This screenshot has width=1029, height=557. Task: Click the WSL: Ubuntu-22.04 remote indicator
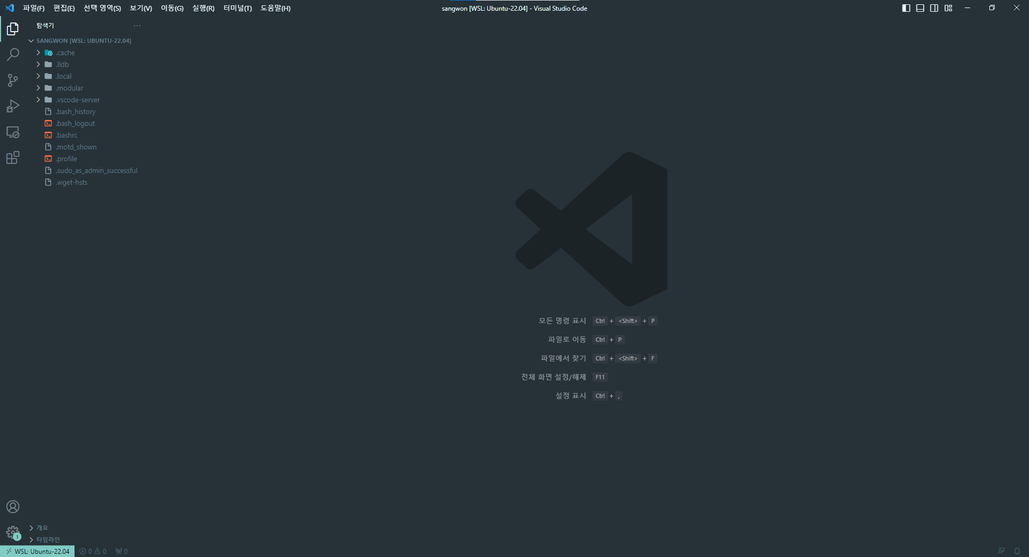point(38,551)
